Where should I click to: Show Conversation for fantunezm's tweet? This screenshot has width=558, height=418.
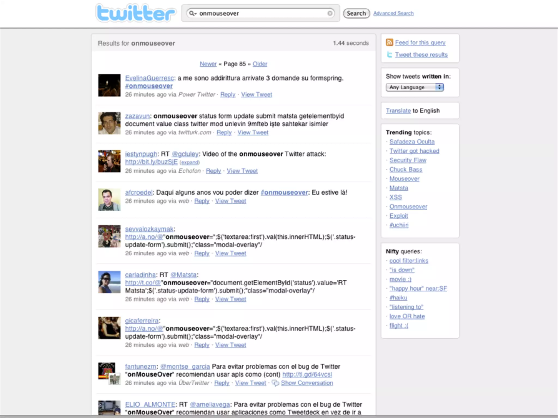tap(307, 383)
